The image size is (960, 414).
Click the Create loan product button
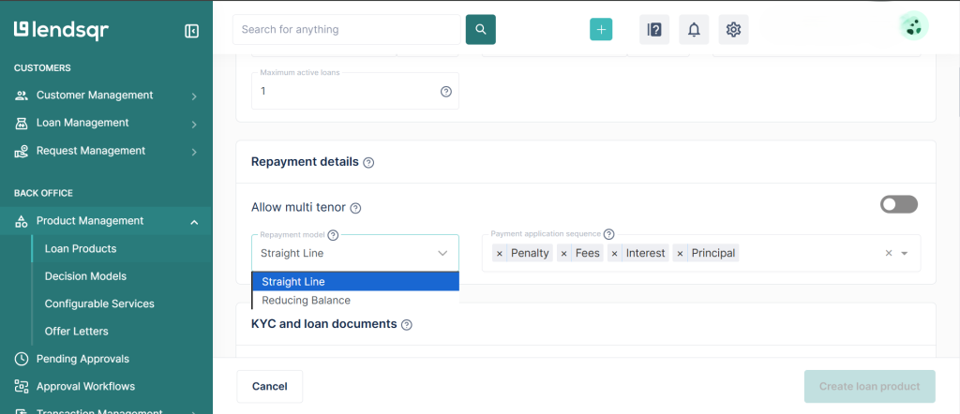[869, 386]
